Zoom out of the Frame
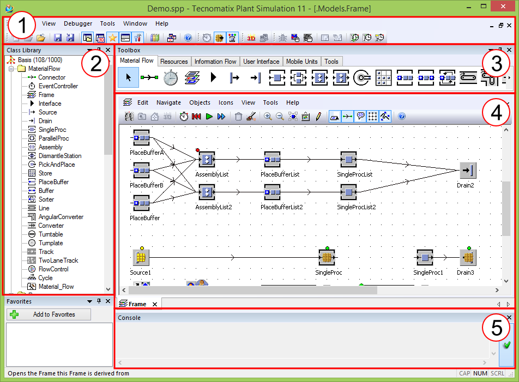 (x=280, y=117)
